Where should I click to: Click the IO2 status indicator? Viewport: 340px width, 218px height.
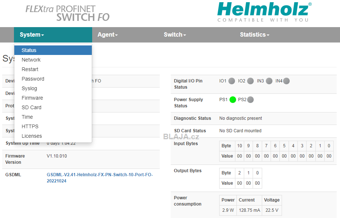point(250,81)
